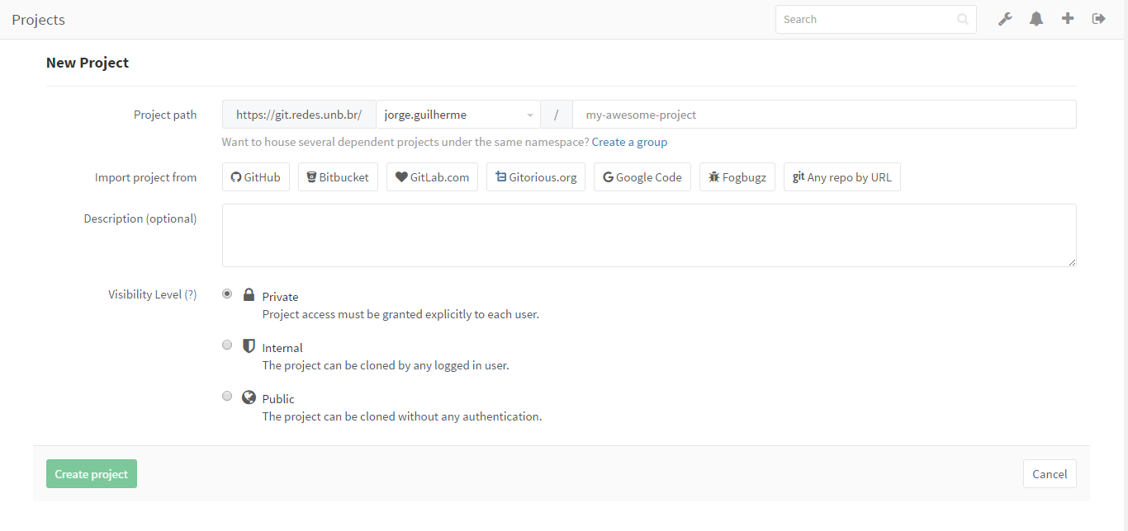
Task: Select the Private visibility radio button
Action: pyautogui.click(x=227, y=294)
